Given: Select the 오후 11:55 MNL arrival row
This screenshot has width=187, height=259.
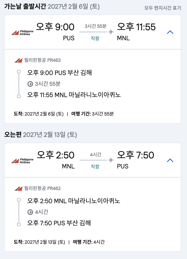Looking at the screenshot, I should (74, 95).
